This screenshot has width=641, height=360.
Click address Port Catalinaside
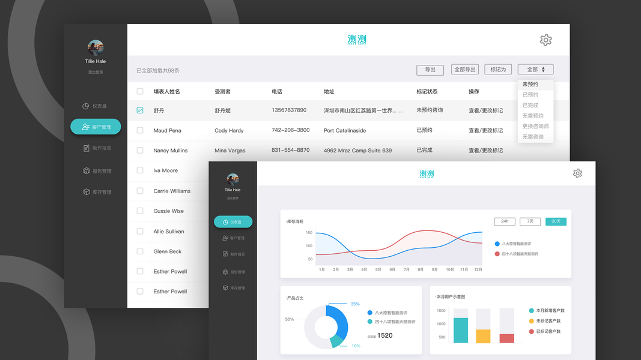click(x=345, y=131)
